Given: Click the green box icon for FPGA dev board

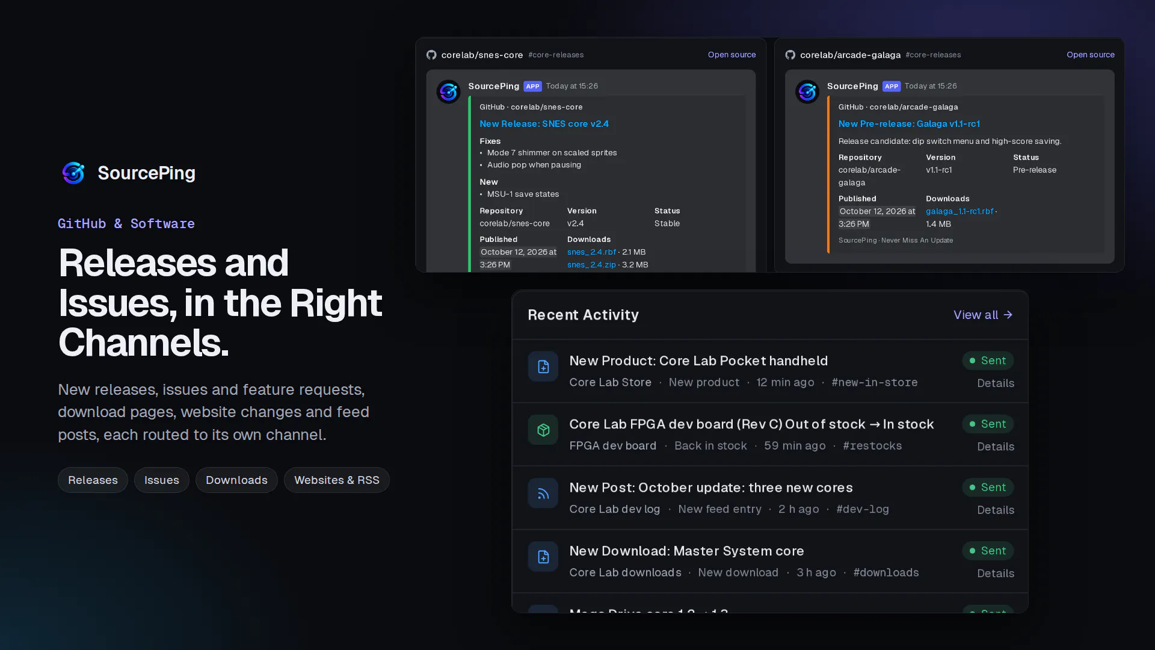Looking at the screenshot, I should [x=543, y=430].
